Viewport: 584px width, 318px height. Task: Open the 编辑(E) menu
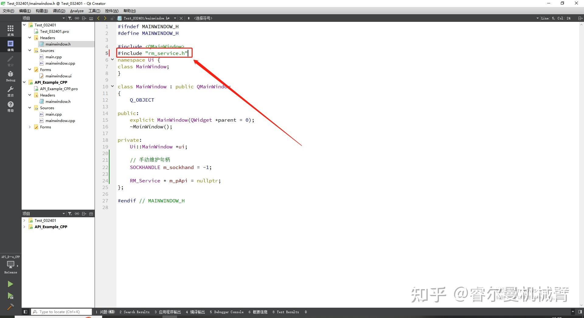(25, 11)
